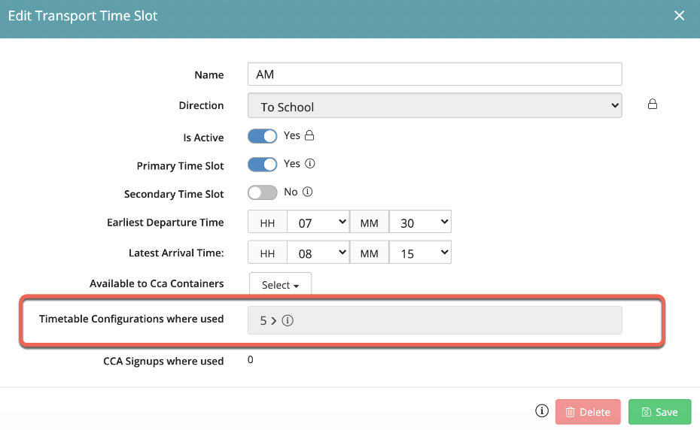Click info icon beside Primary Time Slot
Image resolution: width=700 pixels, height=430 pixels.
click(309, 164)
